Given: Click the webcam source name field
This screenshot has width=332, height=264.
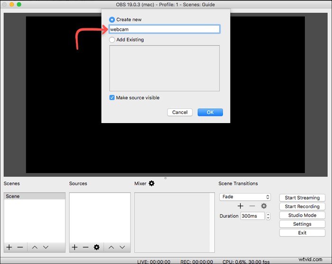Looking at the screenshot, I should click(164, 29).
